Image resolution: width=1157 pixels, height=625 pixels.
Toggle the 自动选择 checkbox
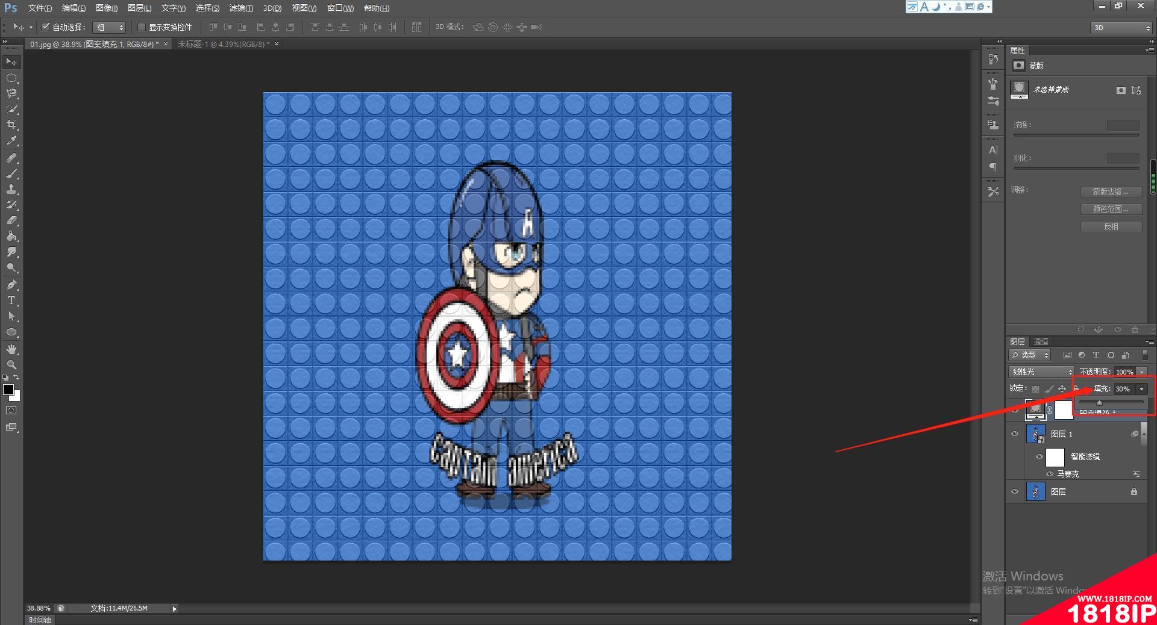pyautogui.click(x=45, y=26)
